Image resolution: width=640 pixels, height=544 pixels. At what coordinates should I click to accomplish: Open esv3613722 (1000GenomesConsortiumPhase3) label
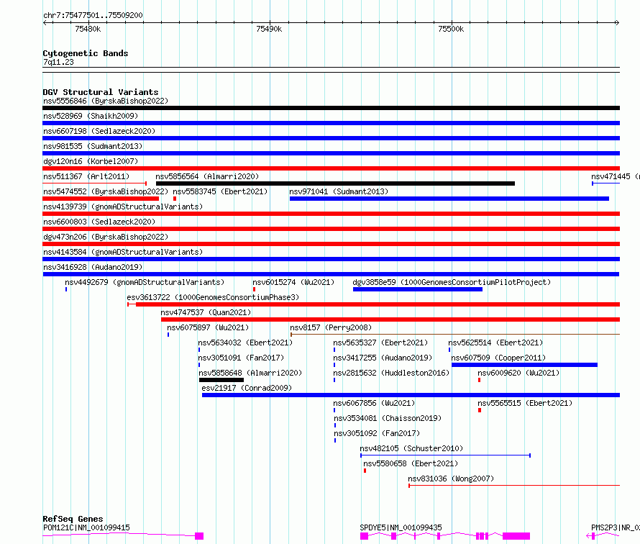point(213,297)
